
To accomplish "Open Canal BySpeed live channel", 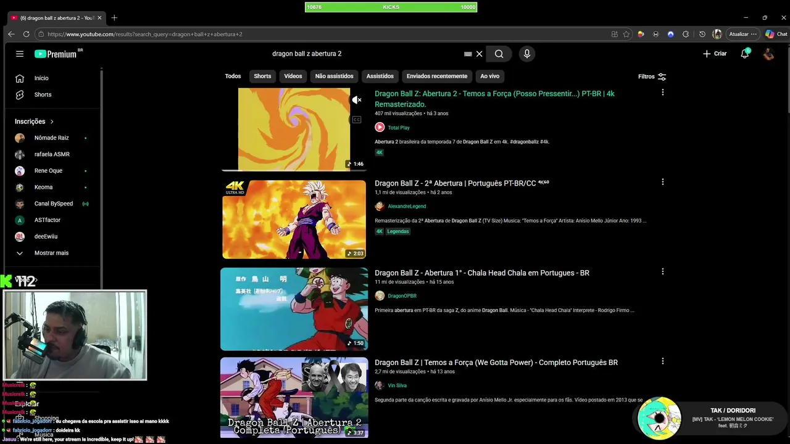I will [x=54, y=203].
